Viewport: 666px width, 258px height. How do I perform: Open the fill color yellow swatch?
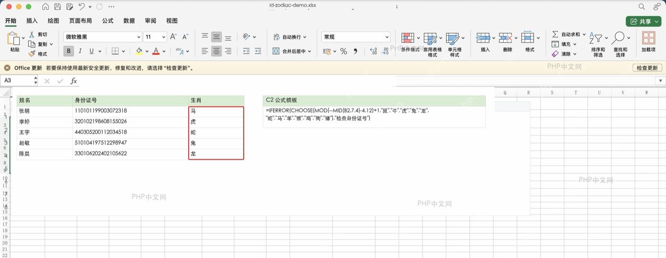[x=139, y=51]
